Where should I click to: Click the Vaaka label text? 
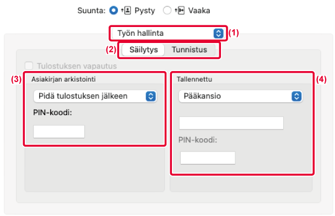click(199, 10)
